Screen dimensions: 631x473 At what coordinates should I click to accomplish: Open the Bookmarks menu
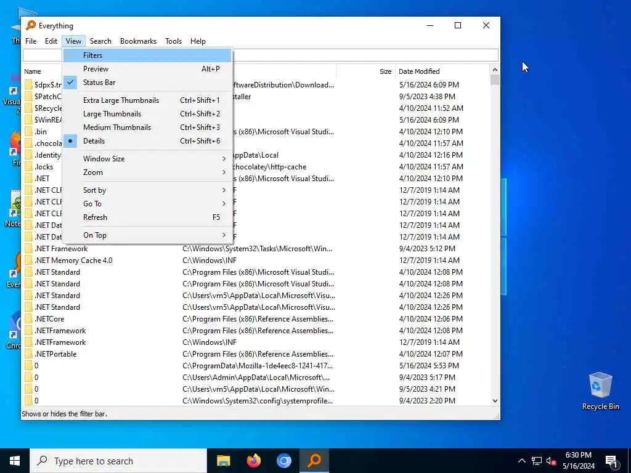(x=138, y=41)
